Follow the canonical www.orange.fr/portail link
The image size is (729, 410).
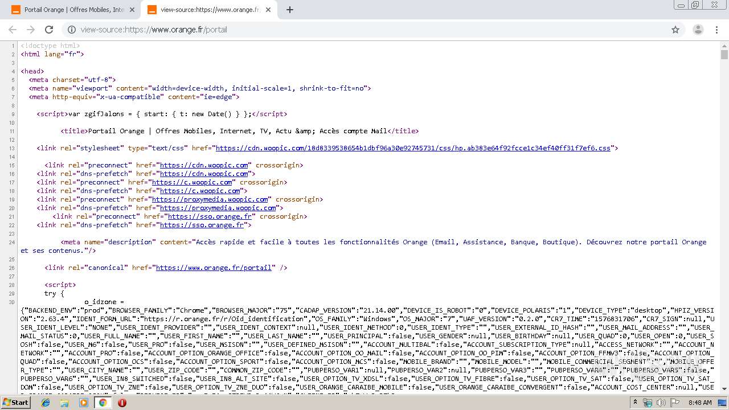pos(214,268)
